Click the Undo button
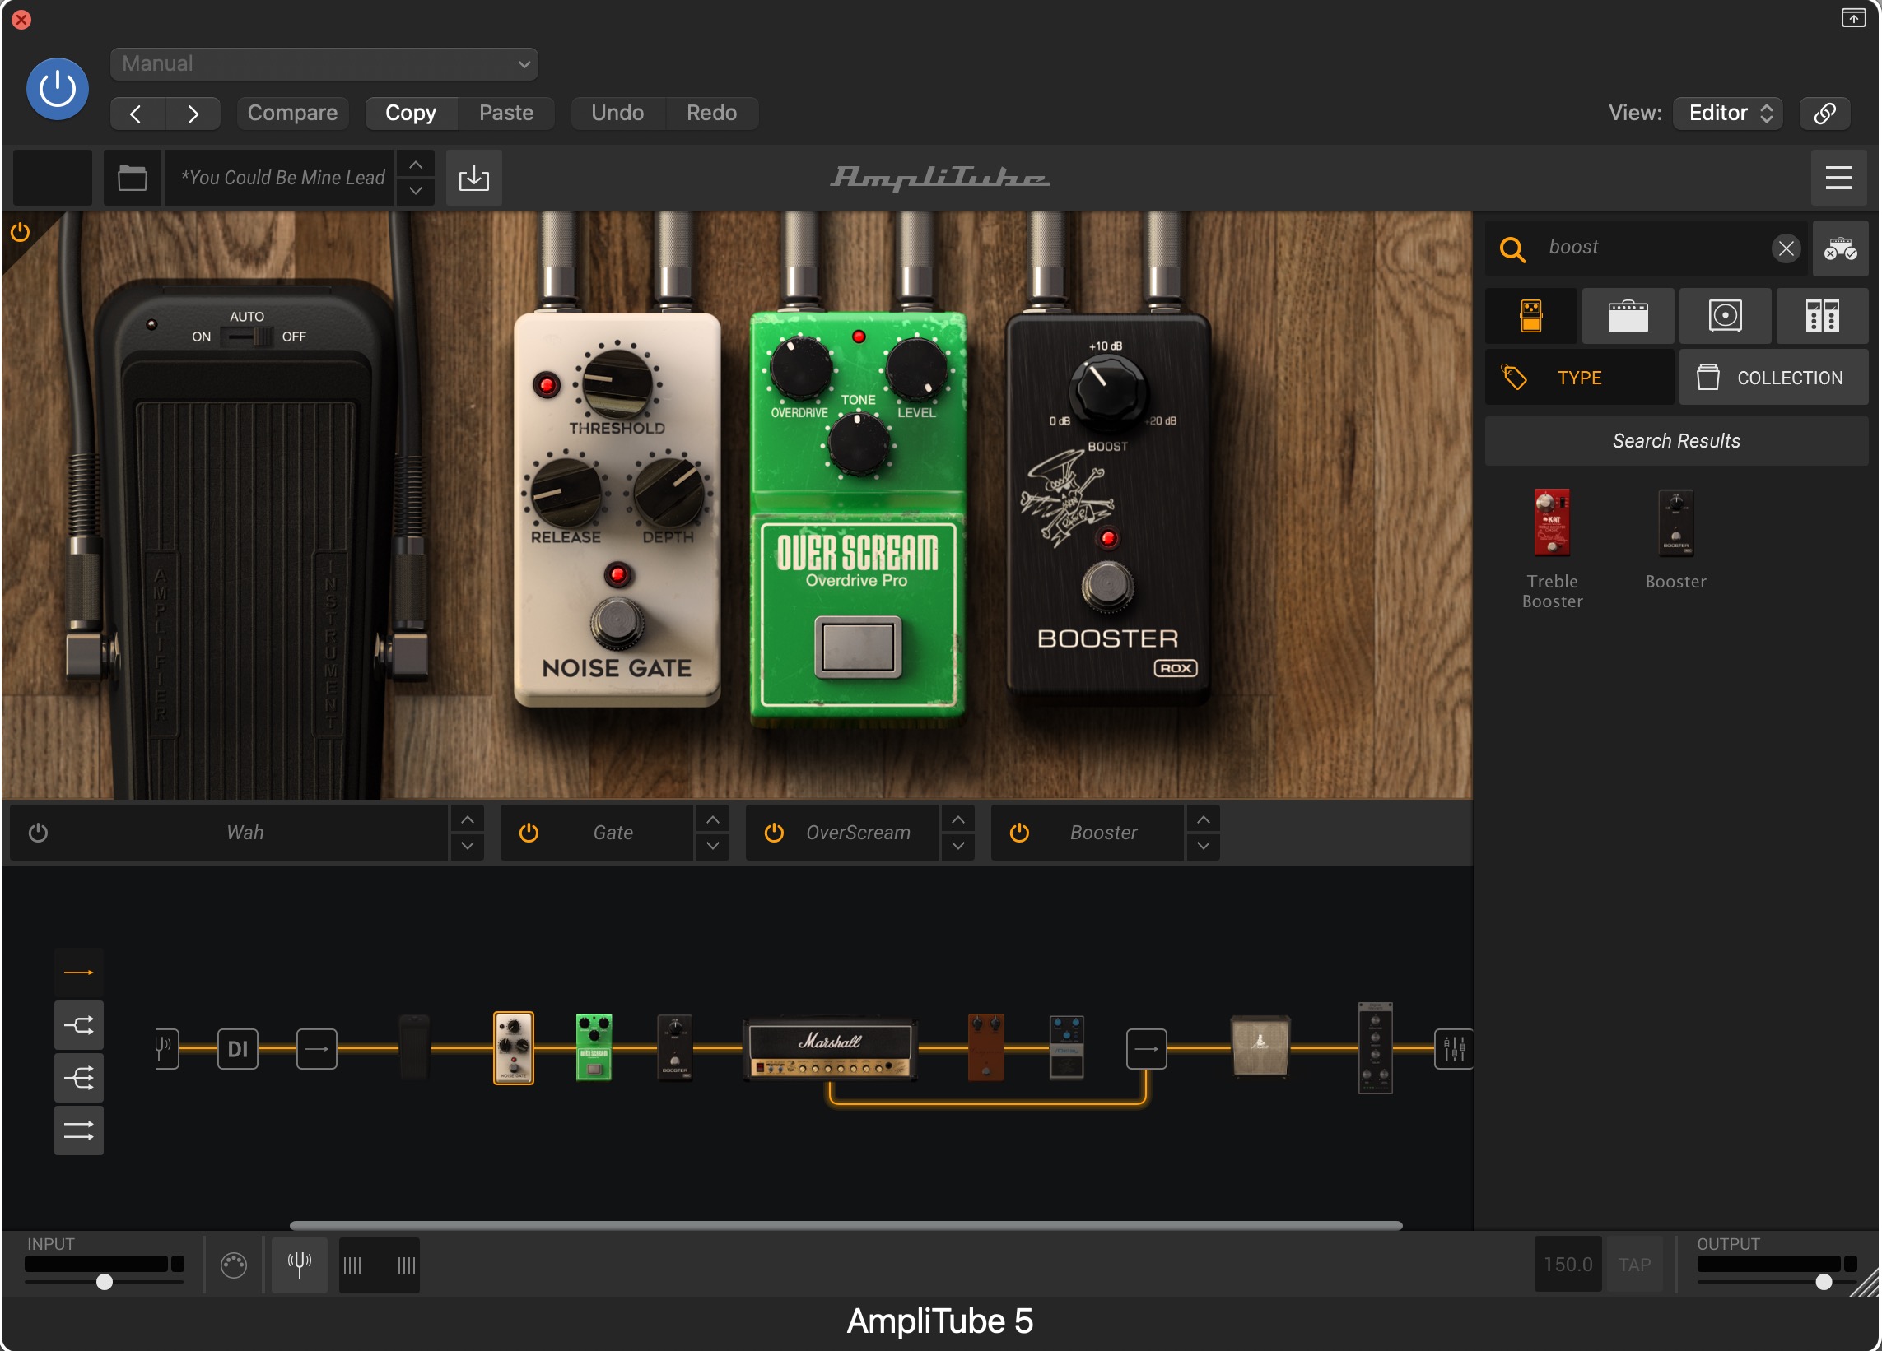Image resolution: width=1882 pixels, height=1351 pixels. coord(617,113)
